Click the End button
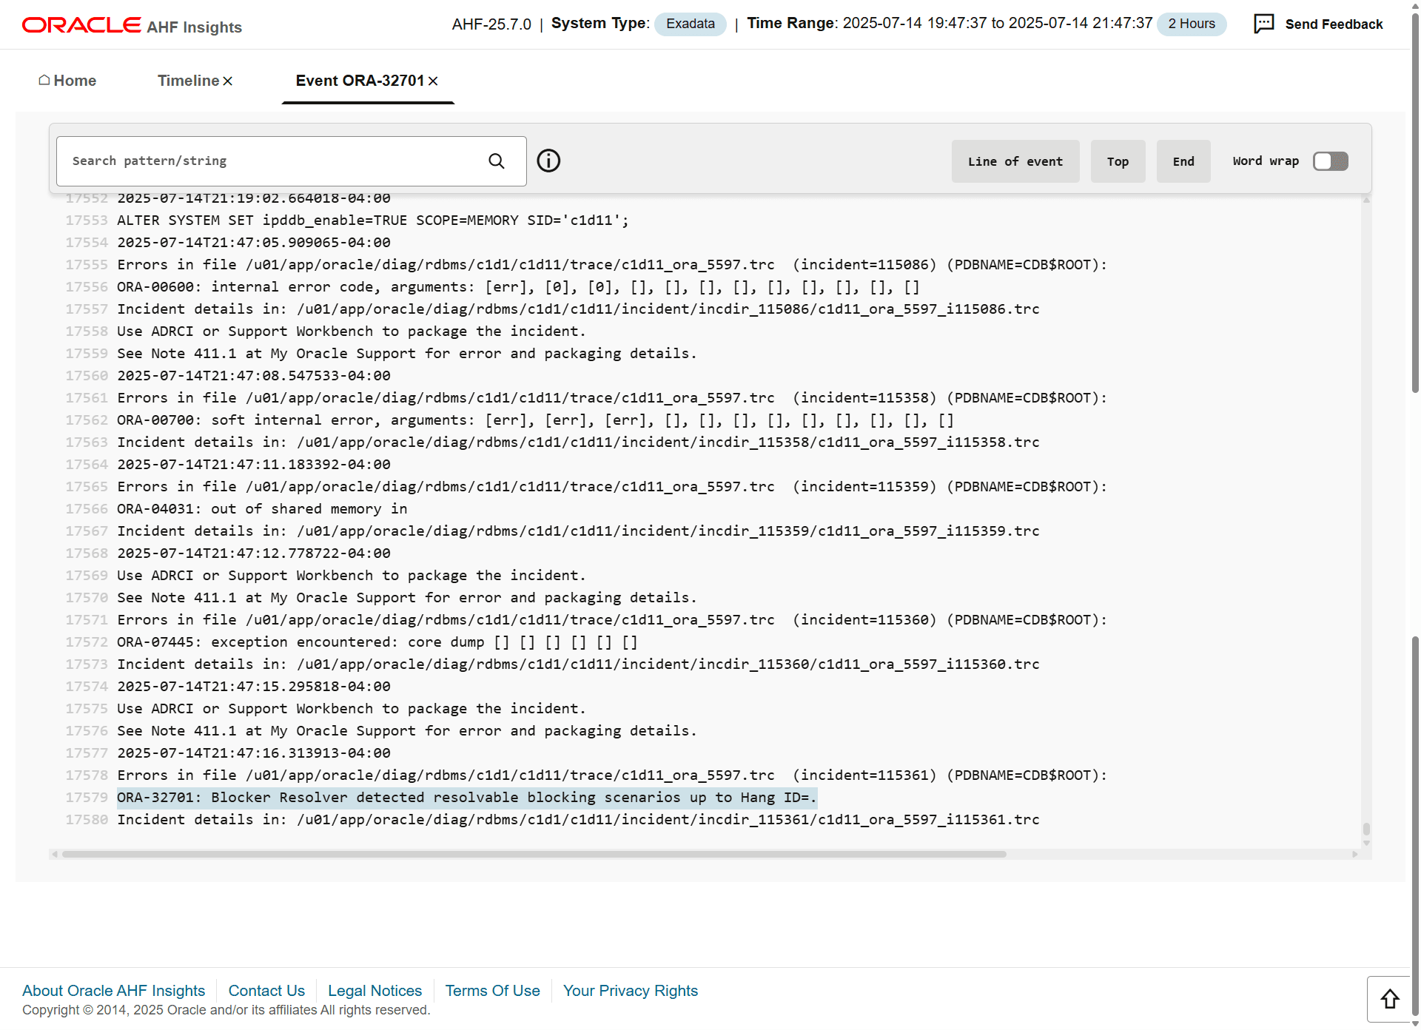The width and height of the screenshot is (1421, 1030). [x=1183, y=161]
